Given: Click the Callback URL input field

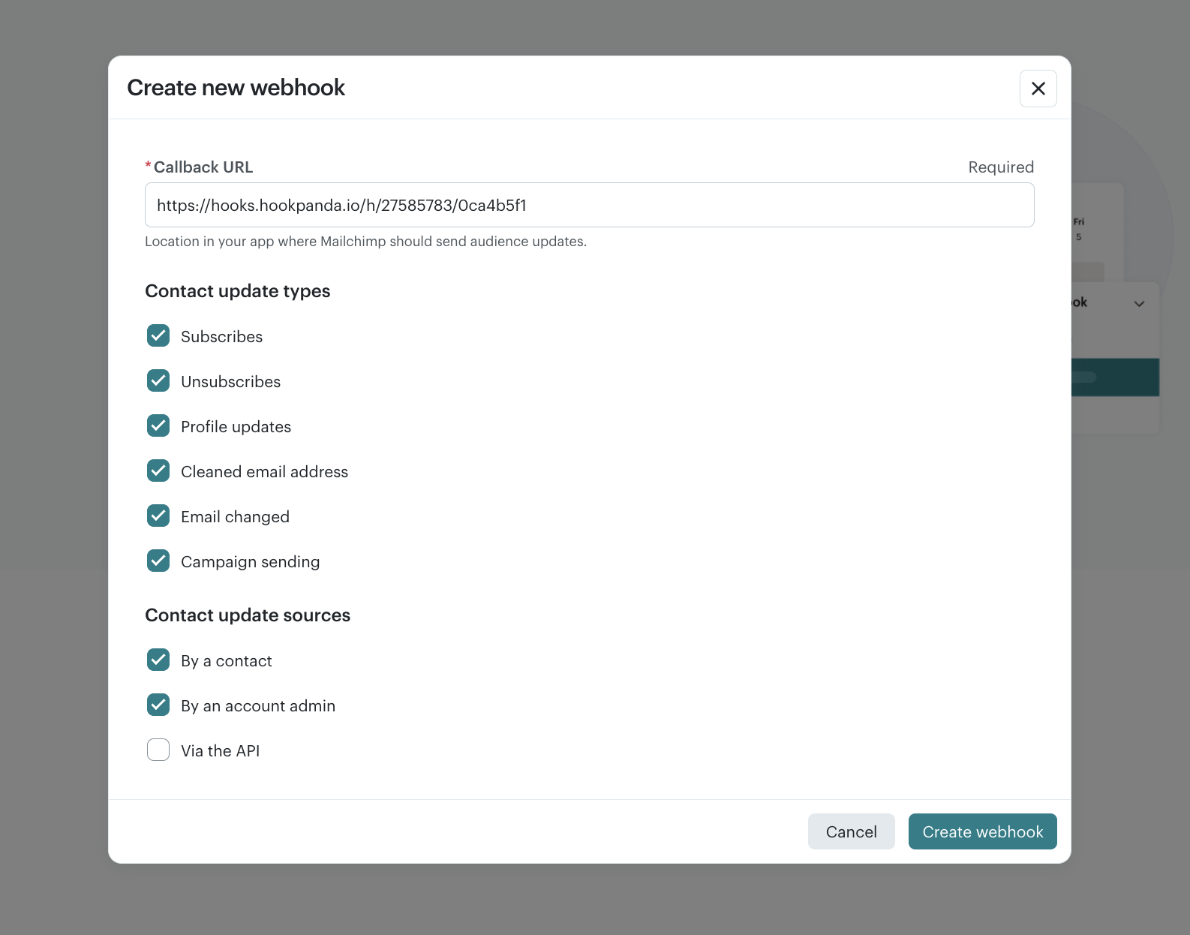Looking at the screenshot, I should [589, 205].
